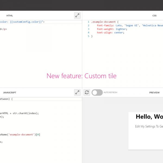This screenshot has width=163, height=163.
Task: Select the HTML panel header
Action: 10,16
